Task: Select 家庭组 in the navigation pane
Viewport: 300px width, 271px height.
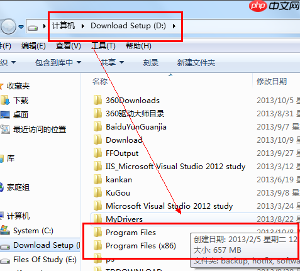Action: (18, 187)
